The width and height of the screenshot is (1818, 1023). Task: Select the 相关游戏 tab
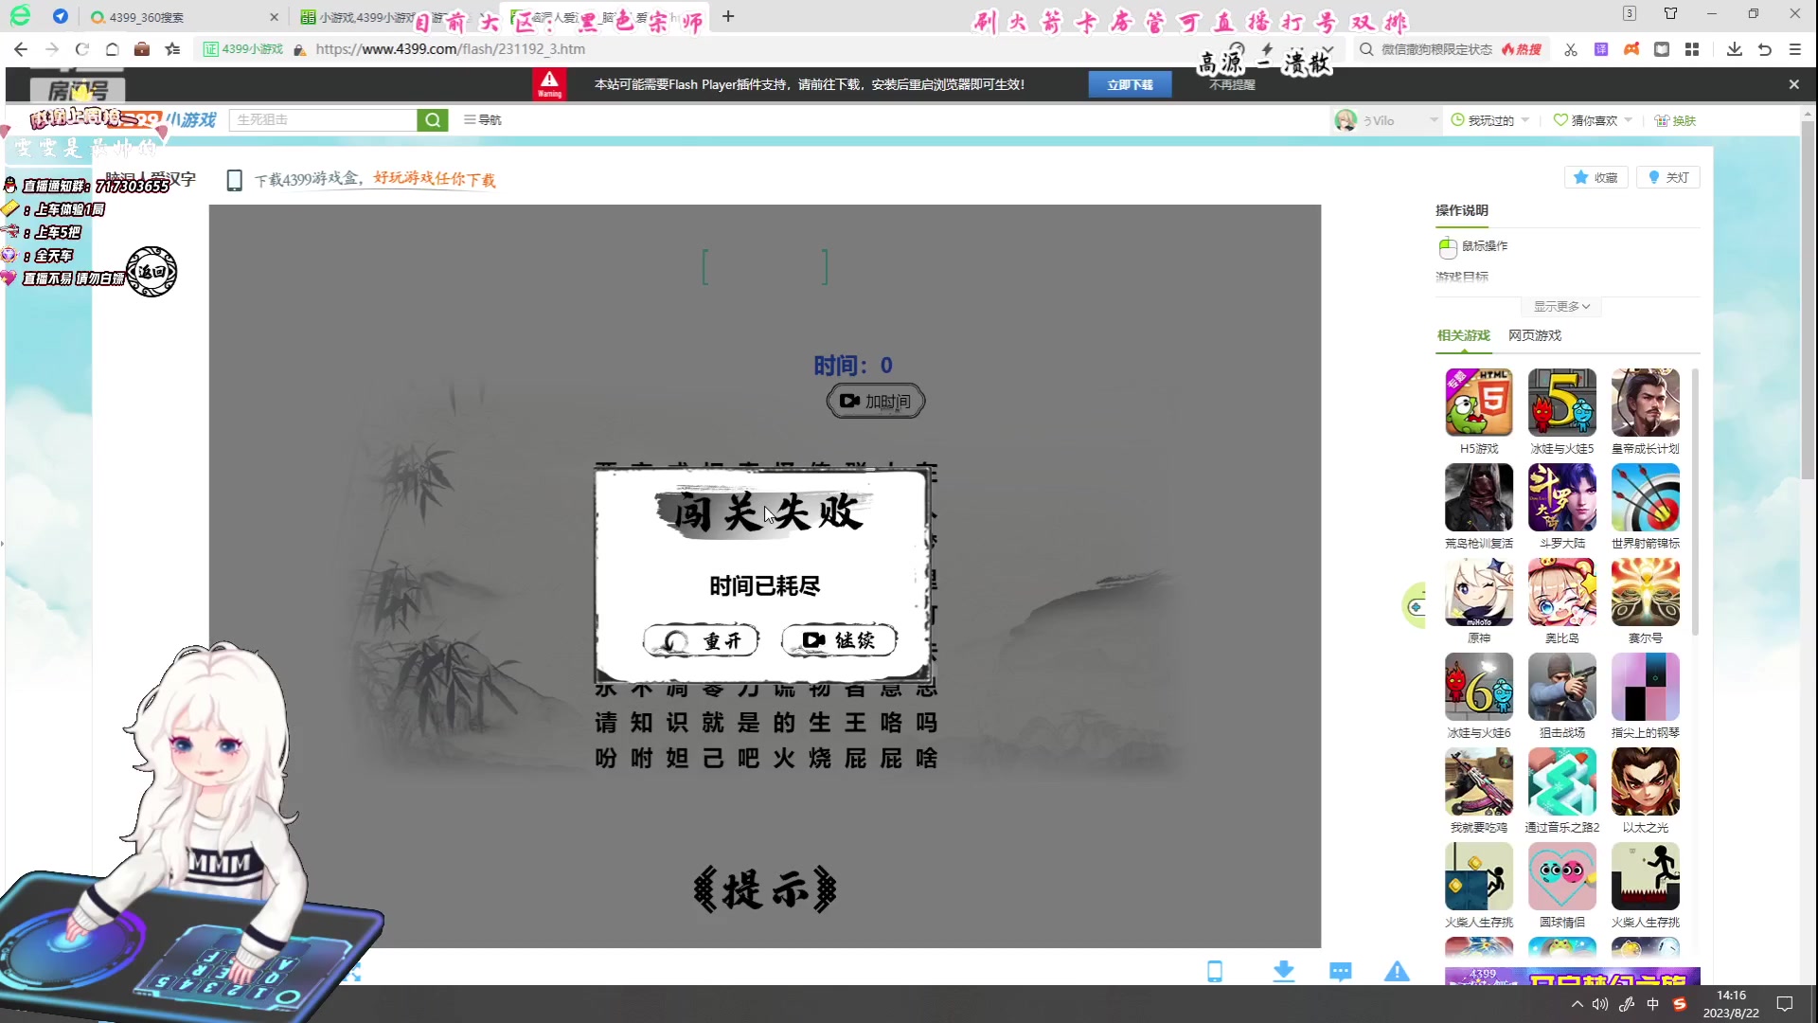(1463, 335)
